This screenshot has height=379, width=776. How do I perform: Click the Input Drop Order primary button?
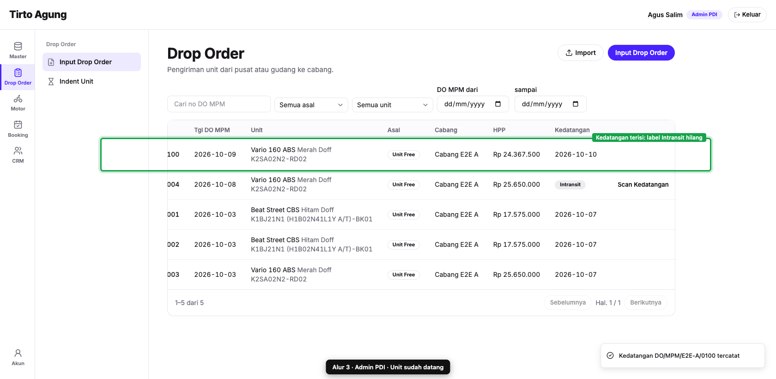click(x=641, y=53)
